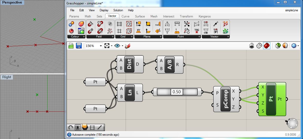Switch to the Params tab
Image resolution: width=303 pixels, height=139 pixels.
(74, 16)
